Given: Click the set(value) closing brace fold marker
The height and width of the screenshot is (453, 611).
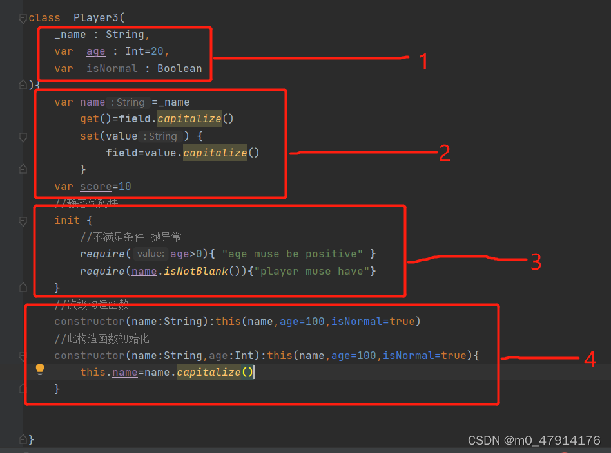Looking at the screenshot, I should (23, 169).
